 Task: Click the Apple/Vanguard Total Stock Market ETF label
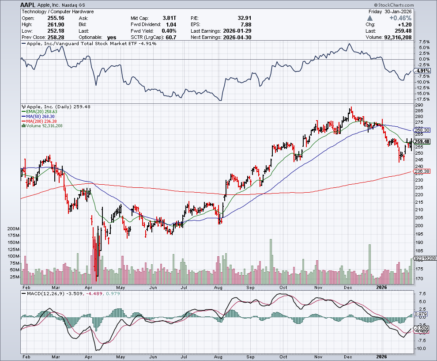(86, 44)
